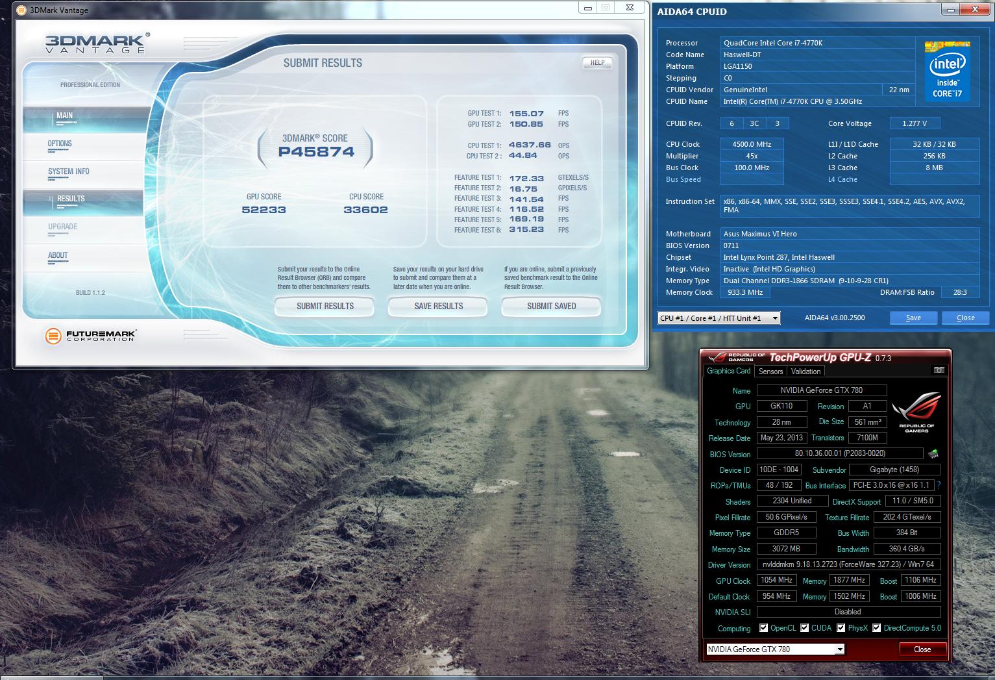The height and width of the screenshot is (680, 995).
Task: Click the red Close button in GPU-Z
Action: 922,649
